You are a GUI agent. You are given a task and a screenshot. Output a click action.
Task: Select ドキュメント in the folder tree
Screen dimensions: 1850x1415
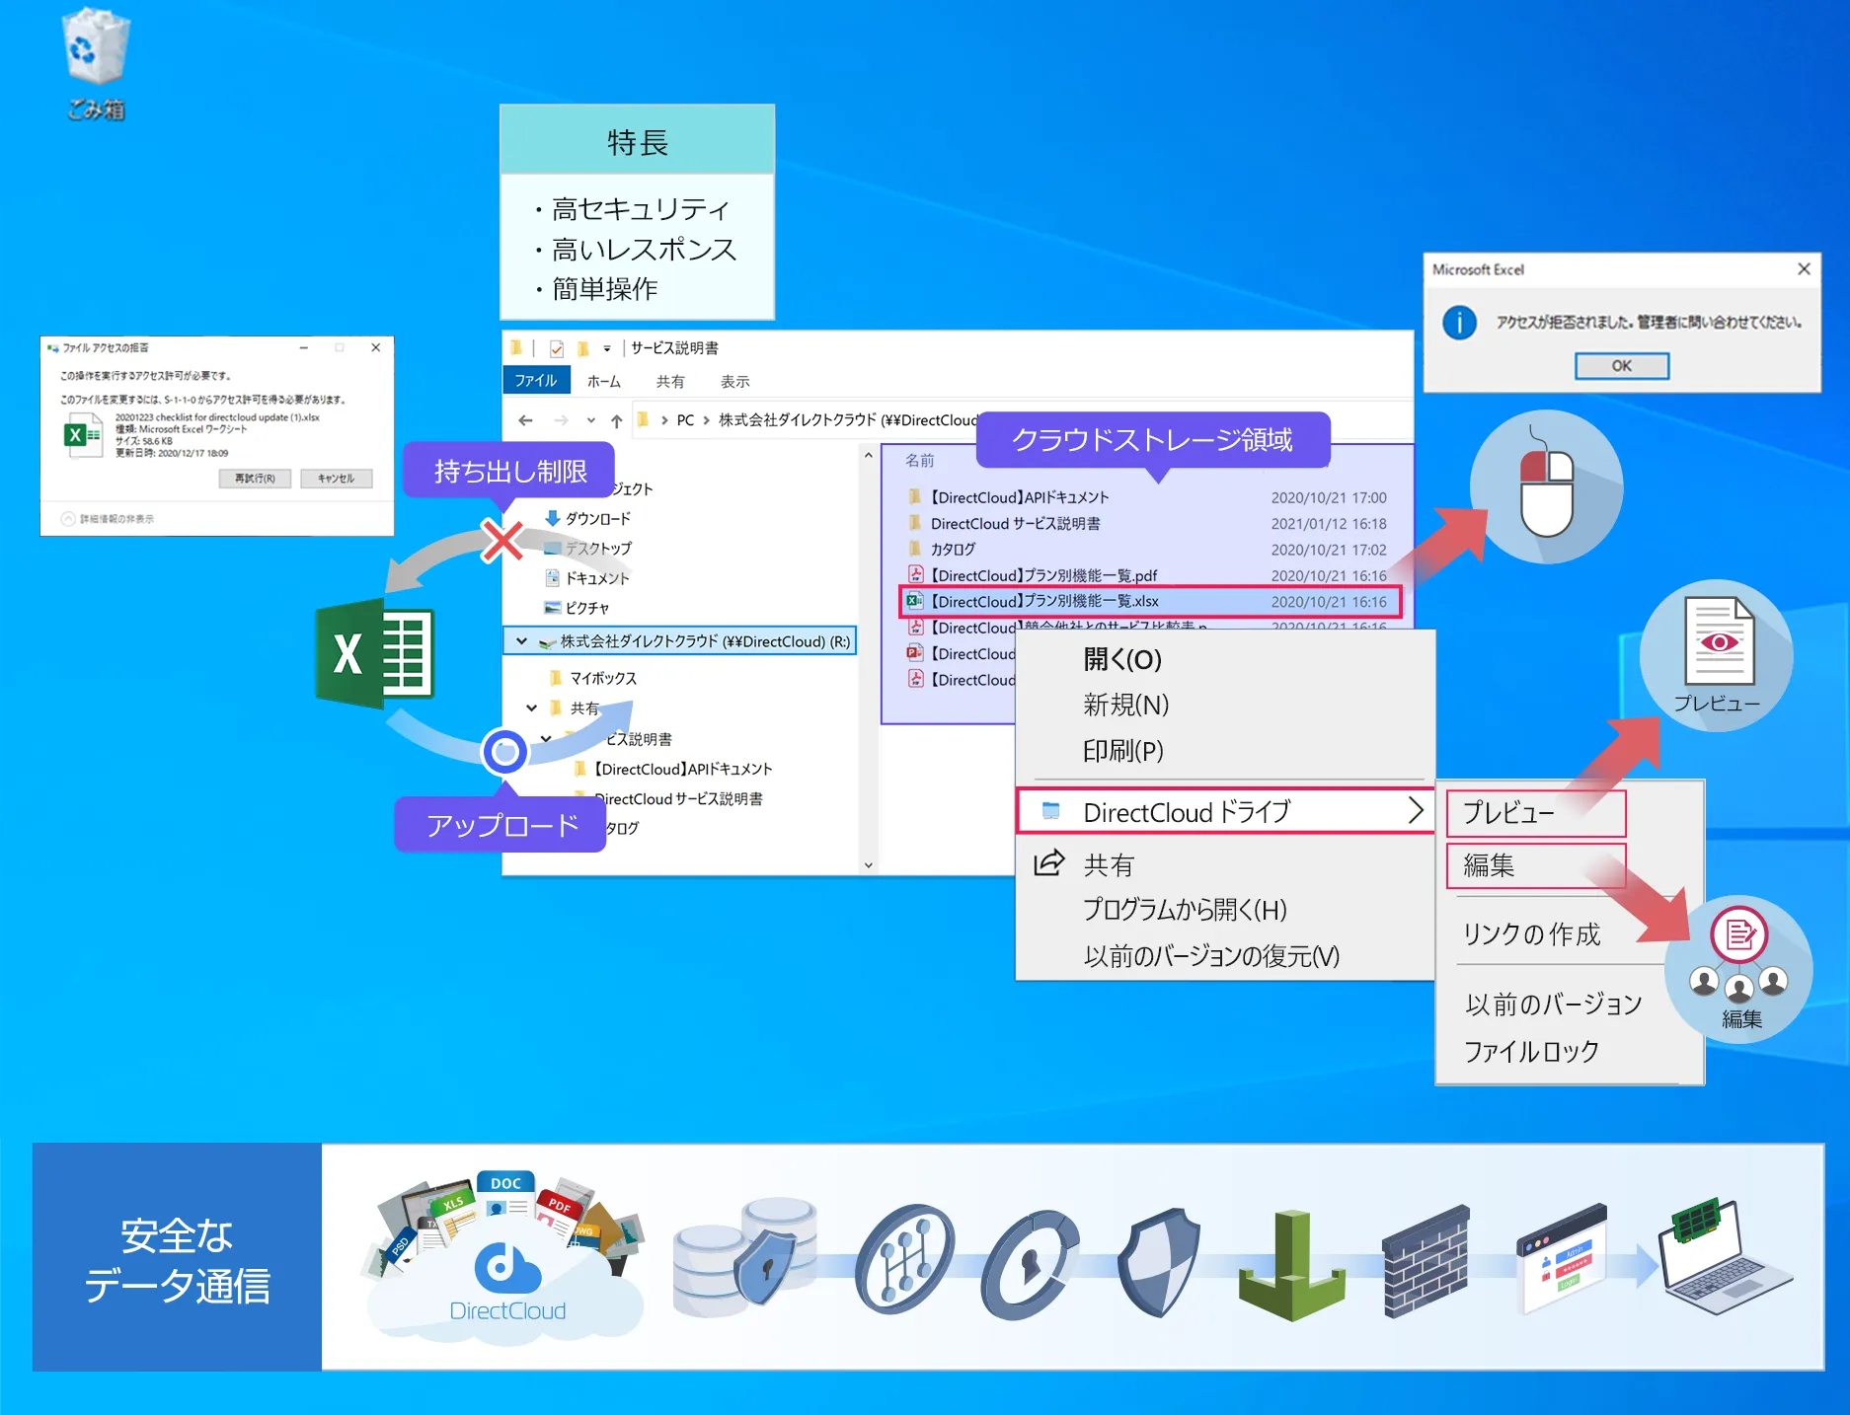click(596, 578)
